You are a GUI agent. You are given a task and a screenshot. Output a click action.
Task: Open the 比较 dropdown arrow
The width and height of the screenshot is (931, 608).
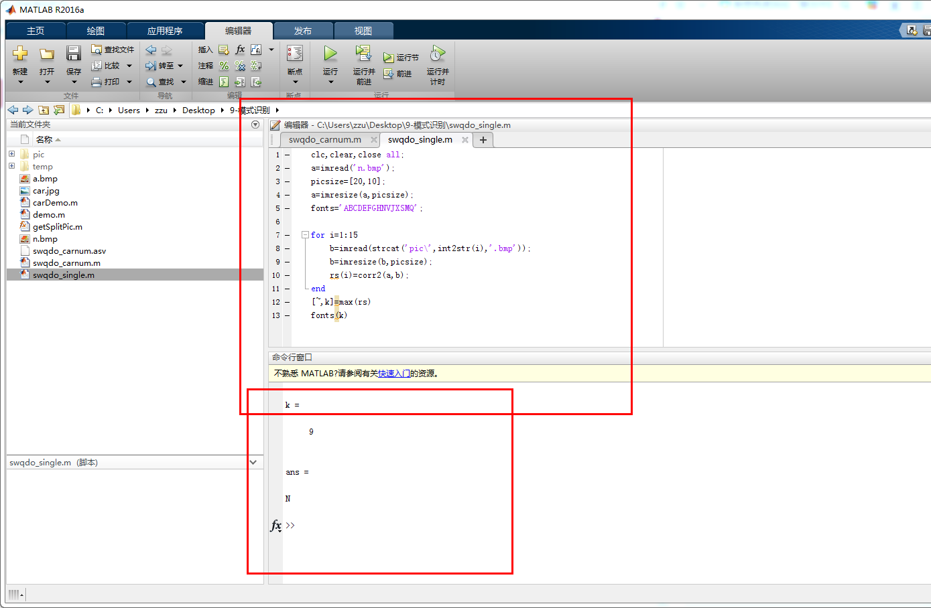129,66
